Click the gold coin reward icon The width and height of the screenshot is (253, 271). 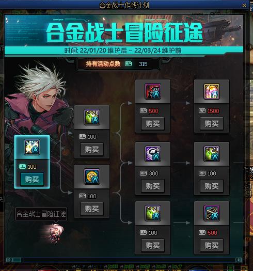pyautogui.click(x=92, y=177)
